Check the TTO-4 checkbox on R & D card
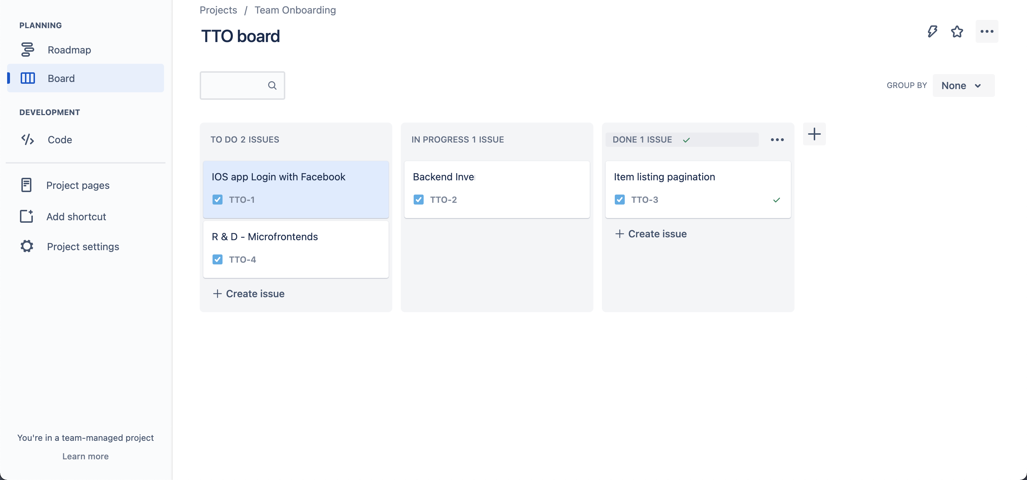1027x480 pixels. tap(217, 259)
